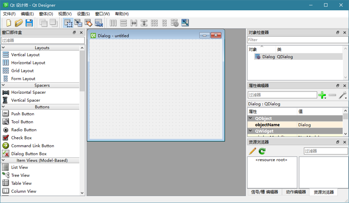The width and height of the screenshot is (349, 203).
Task: Switch to 信号/槽 编辑器 tab
Action: [x=265, y=192]
